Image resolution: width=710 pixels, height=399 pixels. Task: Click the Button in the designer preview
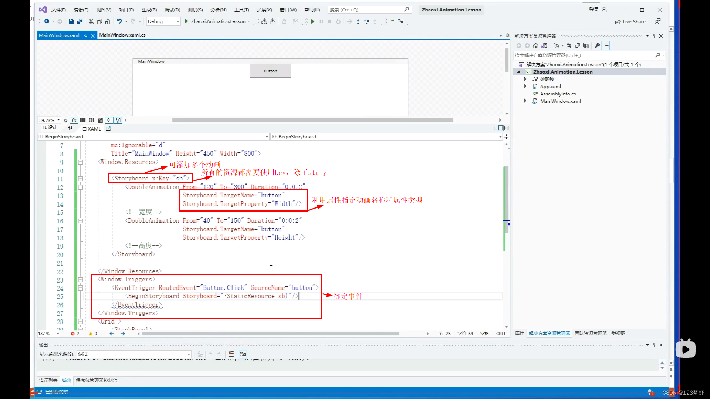click(x=270, y=71)
